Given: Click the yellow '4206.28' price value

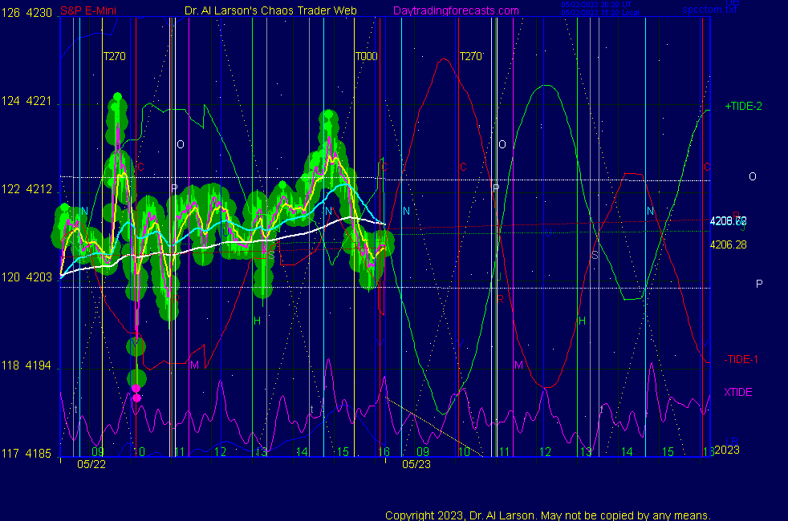Looking at the screenshot, I should coord(728,245).
